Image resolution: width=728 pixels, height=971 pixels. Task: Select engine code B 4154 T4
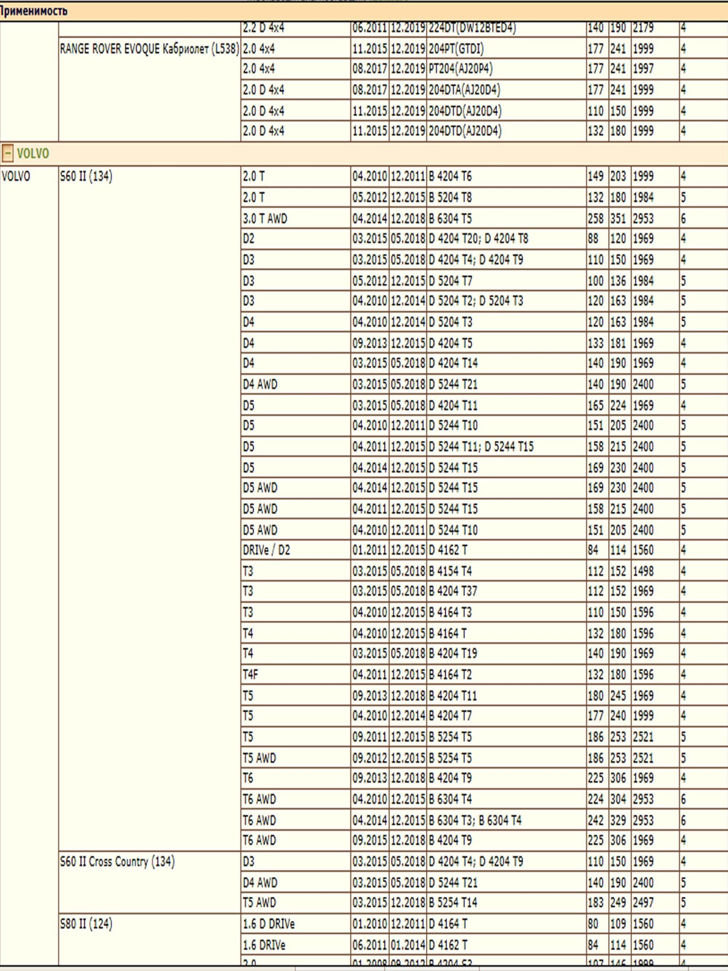(450, 571)
